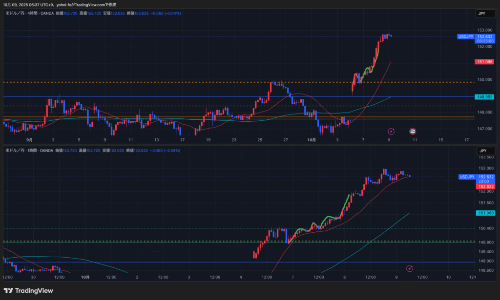Click the 10月 label on 4-hour time axis
The image size is (500, 300).
tap(312, 140)
